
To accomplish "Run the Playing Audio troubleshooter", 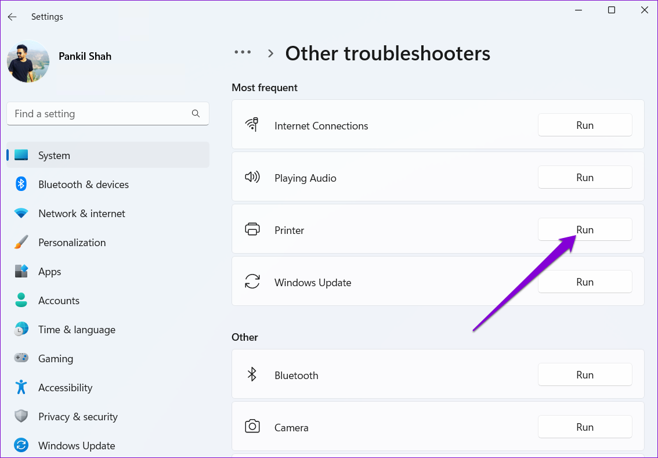I will click(584, 178).
